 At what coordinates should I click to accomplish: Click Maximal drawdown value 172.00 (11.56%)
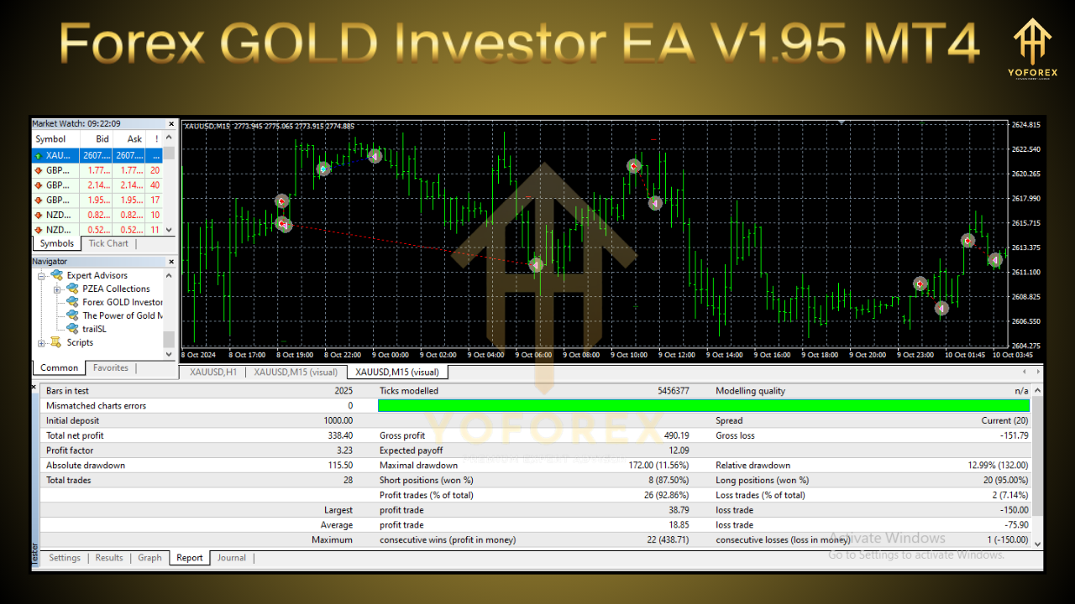point(659,466)
